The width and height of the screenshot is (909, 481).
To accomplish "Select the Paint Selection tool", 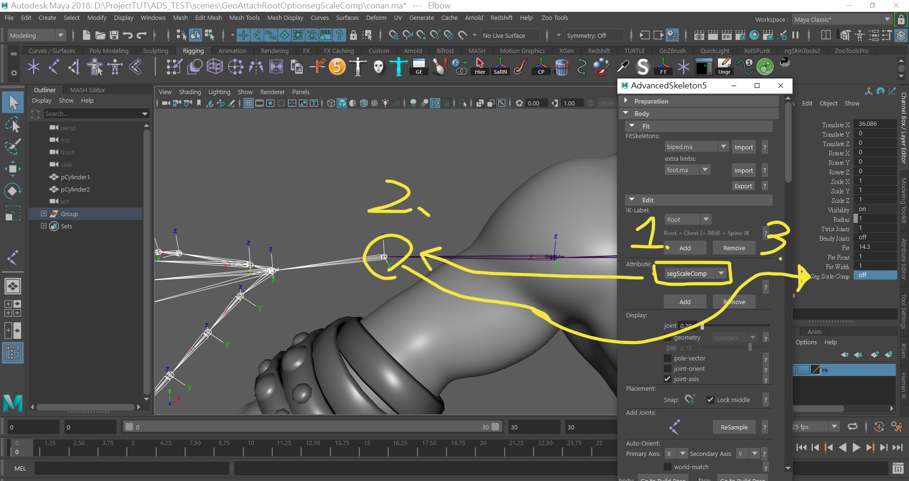I will 13,147.
